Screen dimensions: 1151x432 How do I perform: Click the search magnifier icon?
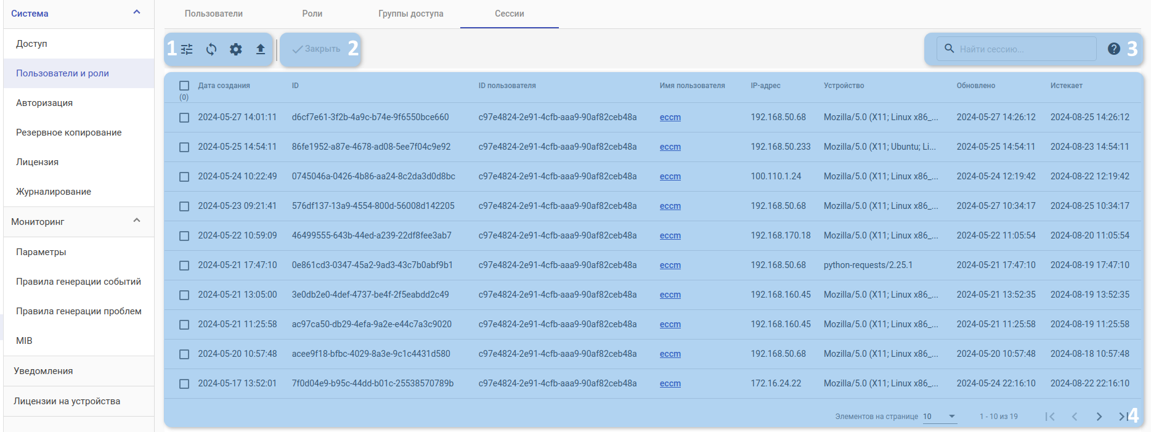(x=949, y=49)
